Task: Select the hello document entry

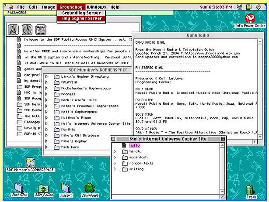Action: coord(135,146)
